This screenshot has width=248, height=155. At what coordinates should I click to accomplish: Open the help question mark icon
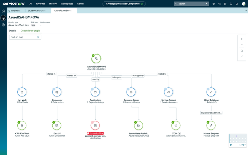(x=231, y=4)
